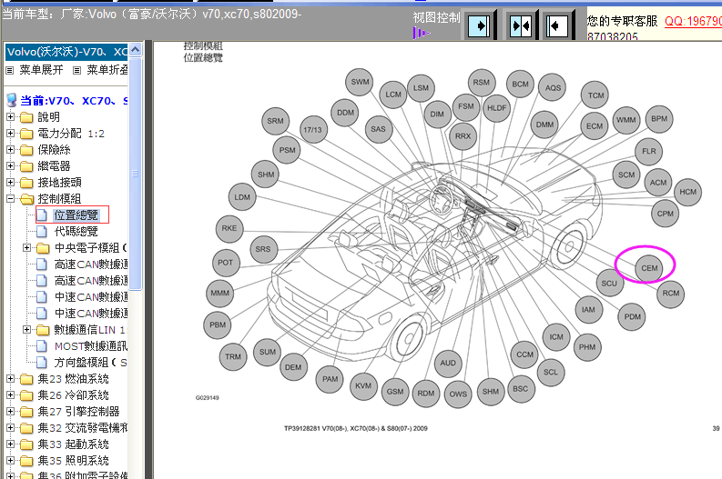Expand the 集23 燃油系統 folder
The height and width of the screenshot is (479, 722).
tap(11, 379)
